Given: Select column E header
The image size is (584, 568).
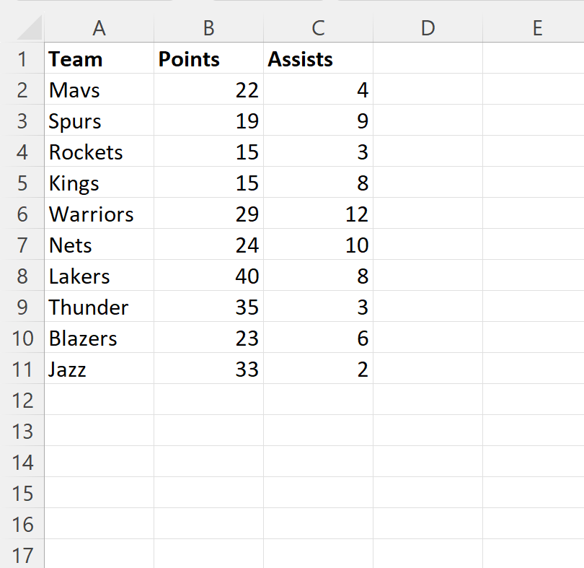Looking at the screenshot, I should (537, 28).
